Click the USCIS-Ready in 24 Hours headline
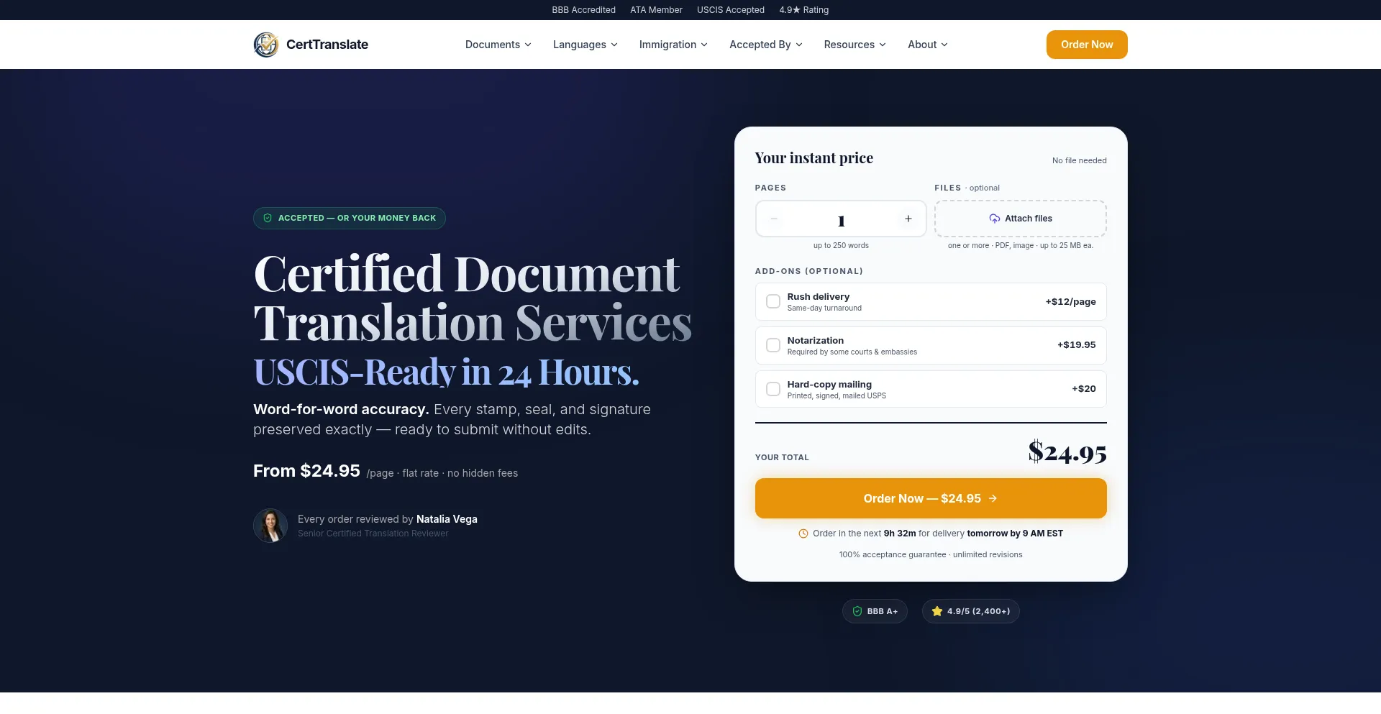This screenshot has width=1381, height=714. pos(446,372)
